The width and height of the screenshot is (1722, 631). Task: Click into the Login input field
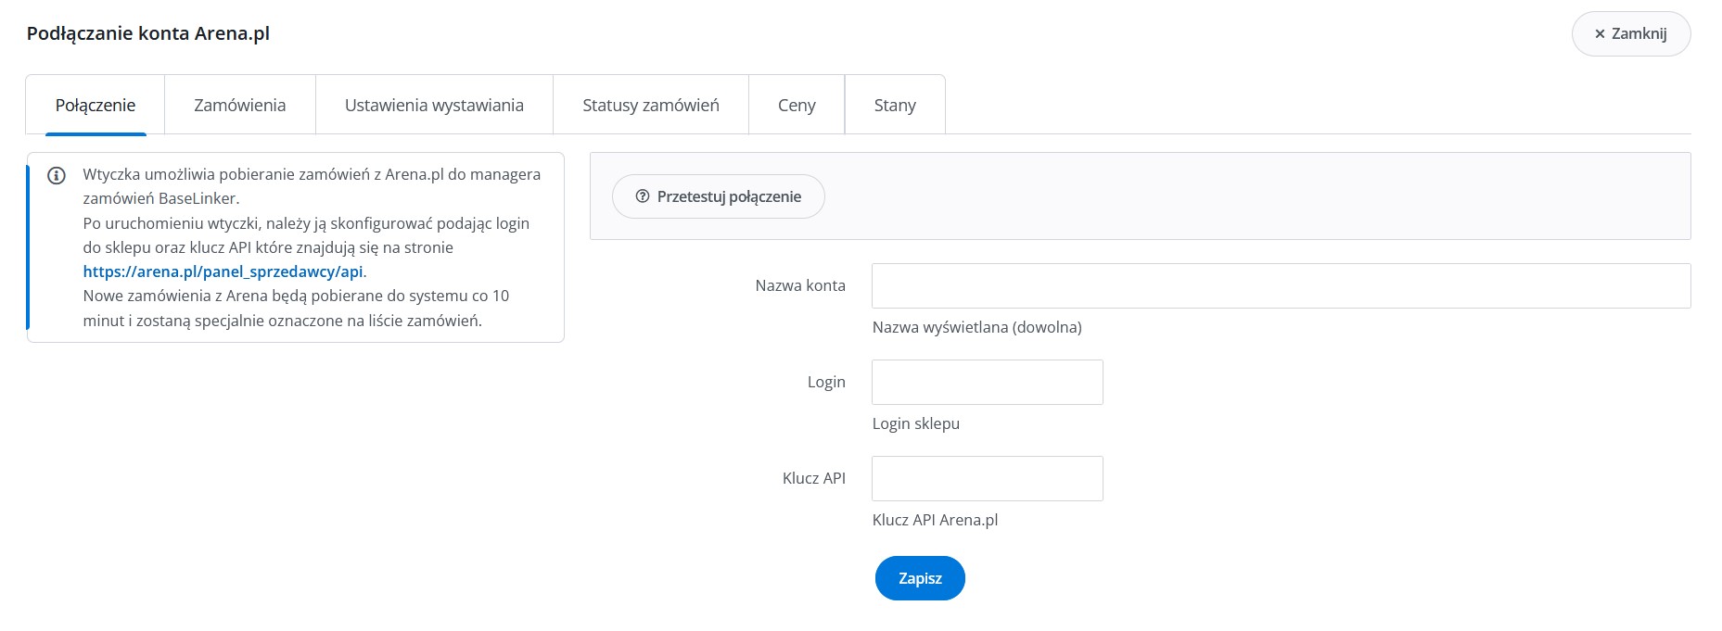click(988, 382)
